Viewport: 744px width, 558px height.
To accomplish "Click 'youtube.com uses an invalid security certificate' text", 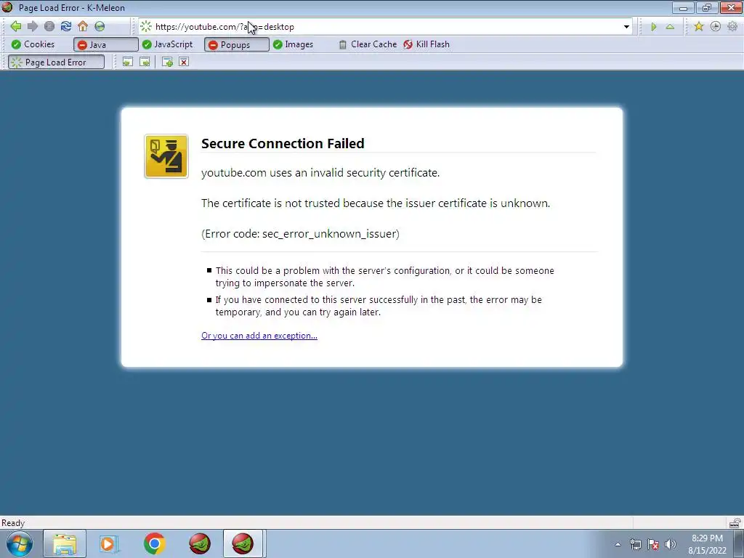I will point(320,173).
